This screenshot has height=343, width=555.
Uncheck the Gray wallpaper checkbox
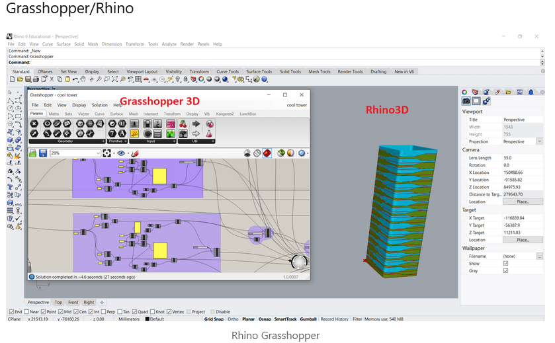tap(505, 270)
